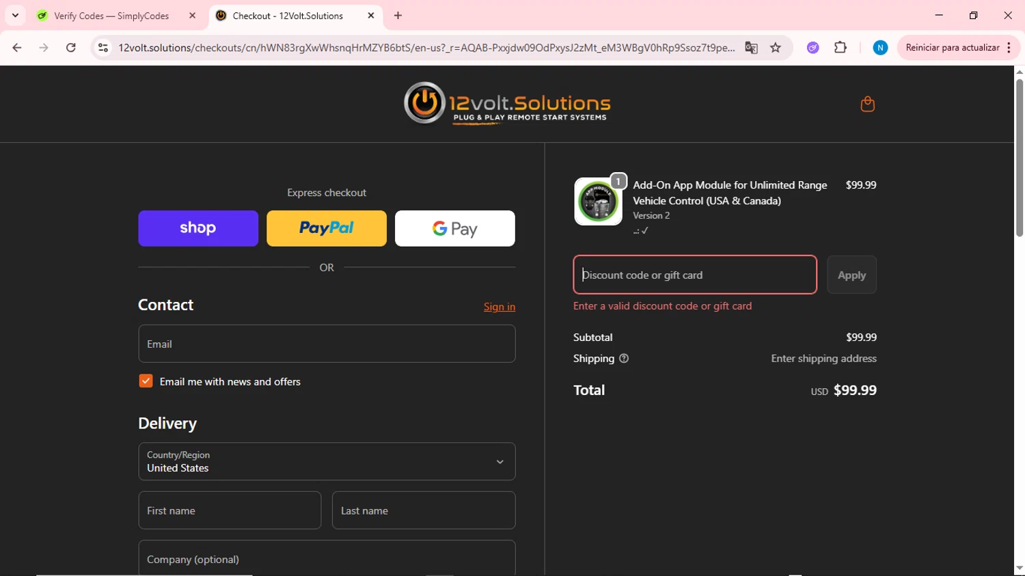Click the Total USD $99.99 amount

coord(855,390)
